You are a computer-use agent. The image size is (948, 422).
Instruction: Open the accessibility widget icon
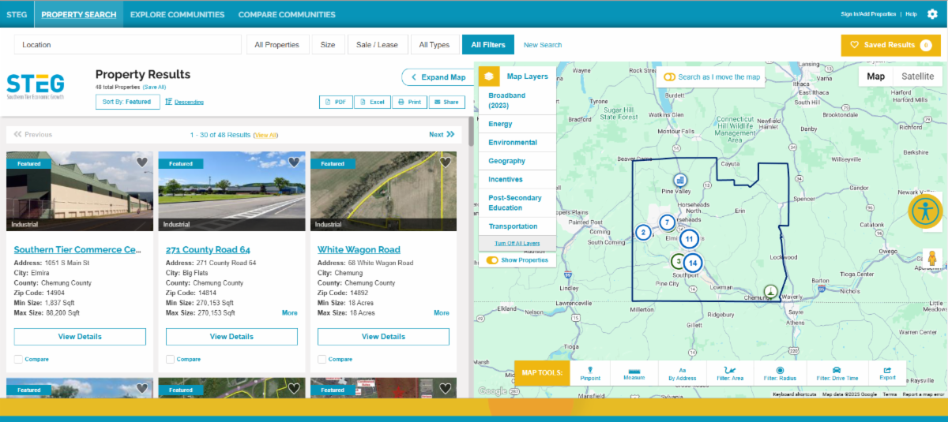pos(924,211)
